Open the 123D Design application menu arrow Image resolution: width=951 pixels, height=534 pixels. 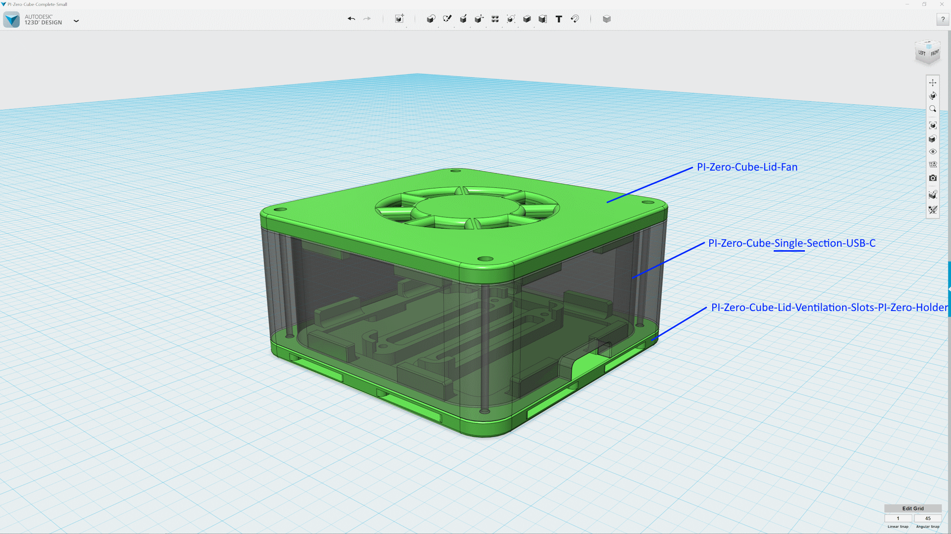coord(76,21)
